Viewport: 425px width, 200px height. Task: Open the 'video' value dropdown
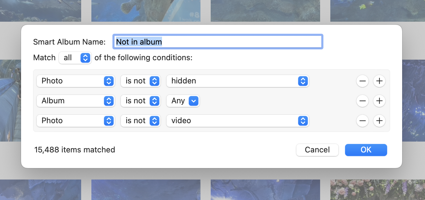[237, 121]
